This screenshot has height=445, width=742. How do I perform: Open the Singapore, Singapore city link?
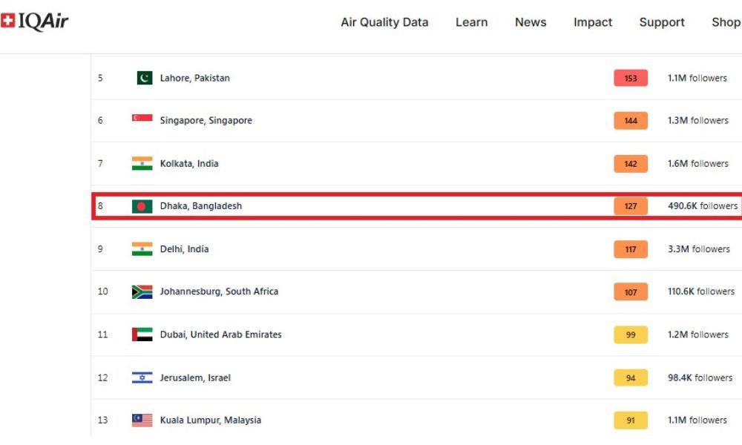coord(206,121)
